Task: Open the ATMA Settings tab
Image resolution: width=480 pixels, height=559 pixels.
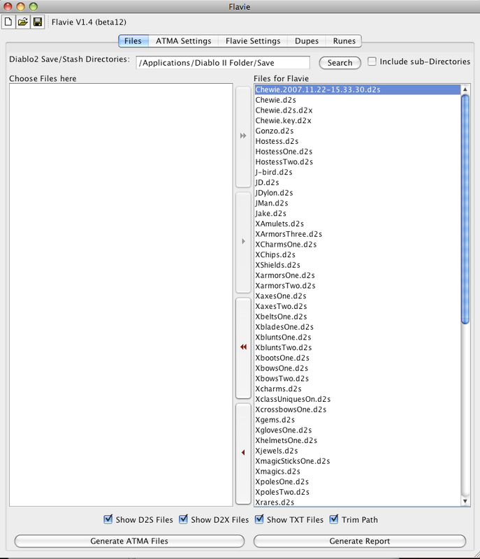Action: click(x=184, y=41)
